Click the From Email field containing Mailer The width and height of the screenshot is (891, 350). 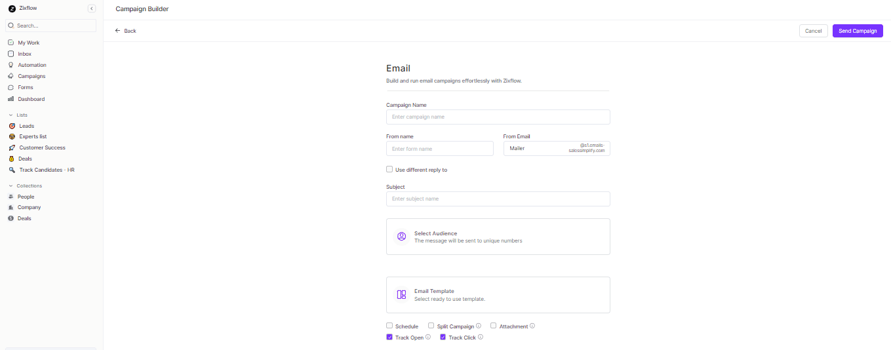coord(557,148)
